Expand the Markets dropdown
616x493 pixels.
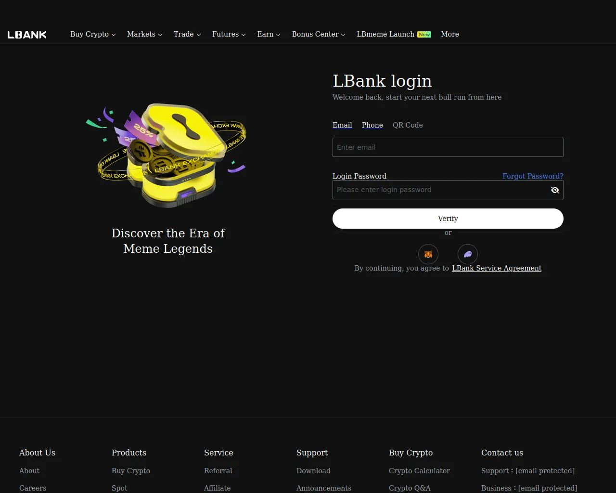tap(144, 34)
